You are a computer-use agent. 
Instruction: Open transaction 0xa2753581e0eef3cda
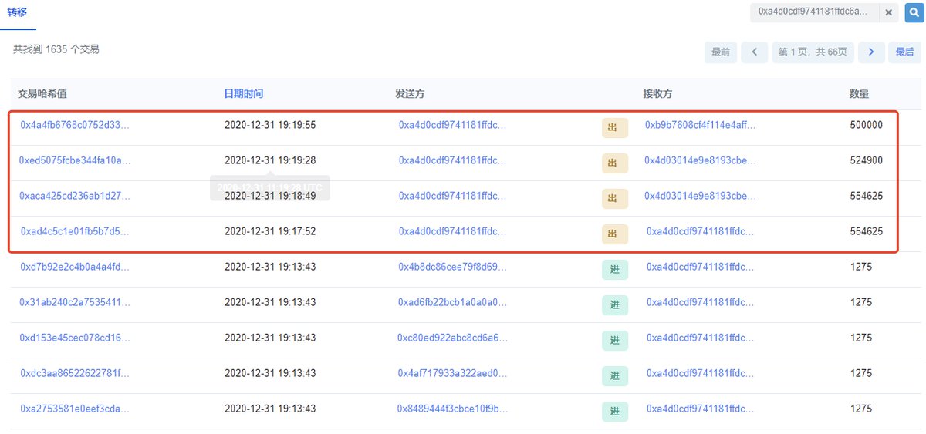(x=76, y=409)
